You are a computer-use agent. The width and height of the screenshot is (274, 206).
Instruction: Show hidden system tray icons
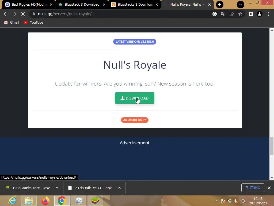(x=217, y=201)
